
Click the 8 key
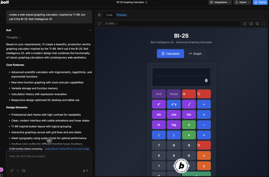[174, 145]
